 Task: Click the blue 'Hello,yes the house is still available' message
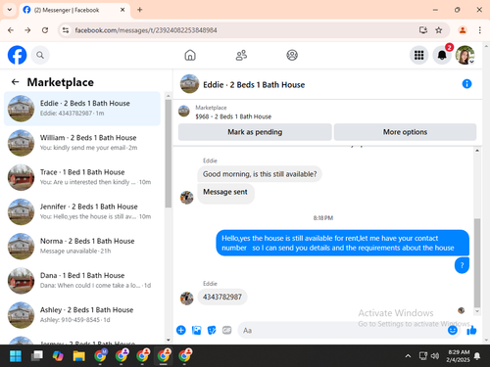pyautogui.click(x=342, y=243)
